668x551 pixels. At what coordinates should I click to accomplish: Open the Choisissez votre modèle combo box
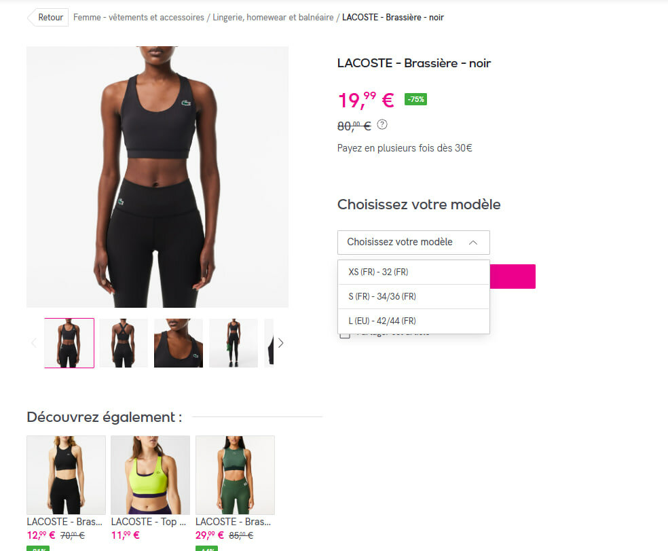point(413,243)
